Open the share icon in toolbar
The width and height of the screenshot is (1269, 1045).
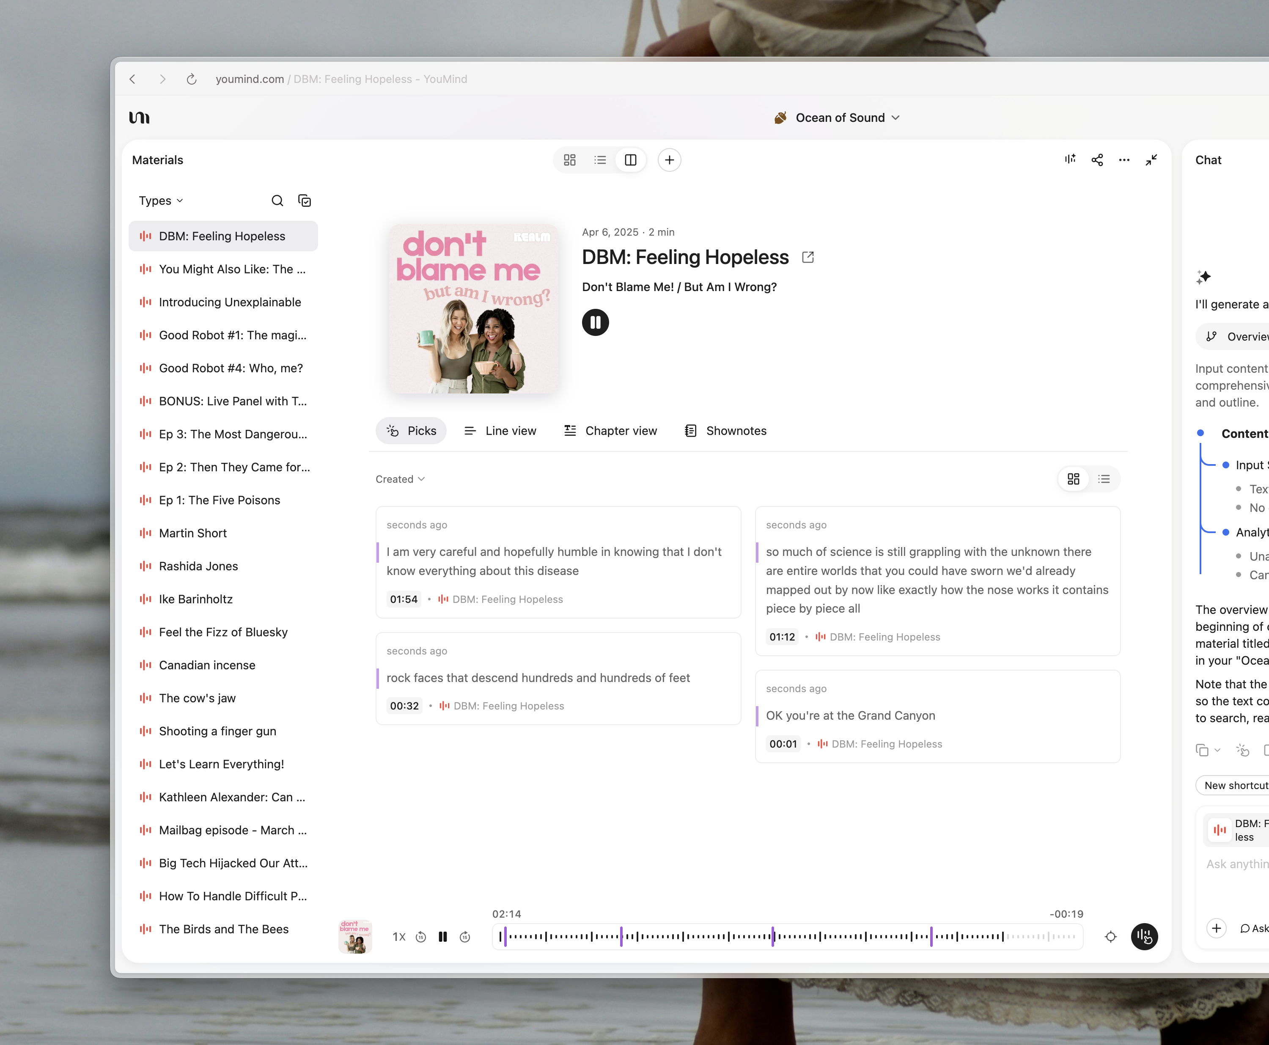pyautogui.click(x=1097, y=159)
